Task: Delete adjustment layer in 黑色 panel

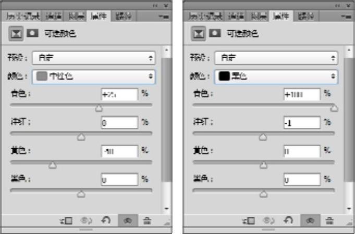Action: click(x=329, y=220)
